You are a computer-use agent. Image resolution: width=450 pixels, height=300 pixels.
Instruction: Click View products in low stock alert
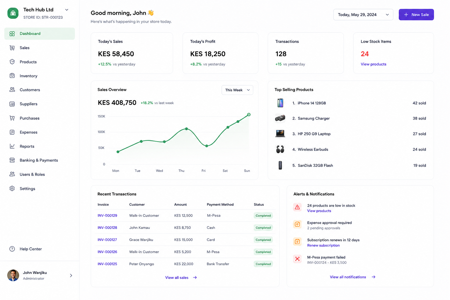319,211
